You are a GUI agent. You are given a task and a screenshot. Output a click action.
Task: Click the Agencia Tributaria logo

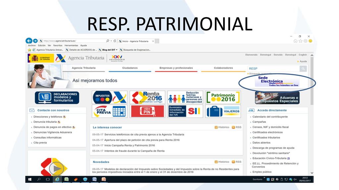tap(80, 58)
